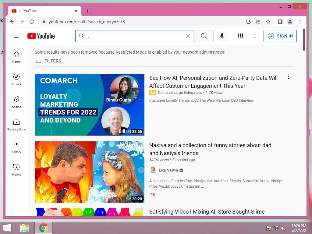312x234 pixels.
Task: Open File Explorer from the taskbar
Action: 24,228
